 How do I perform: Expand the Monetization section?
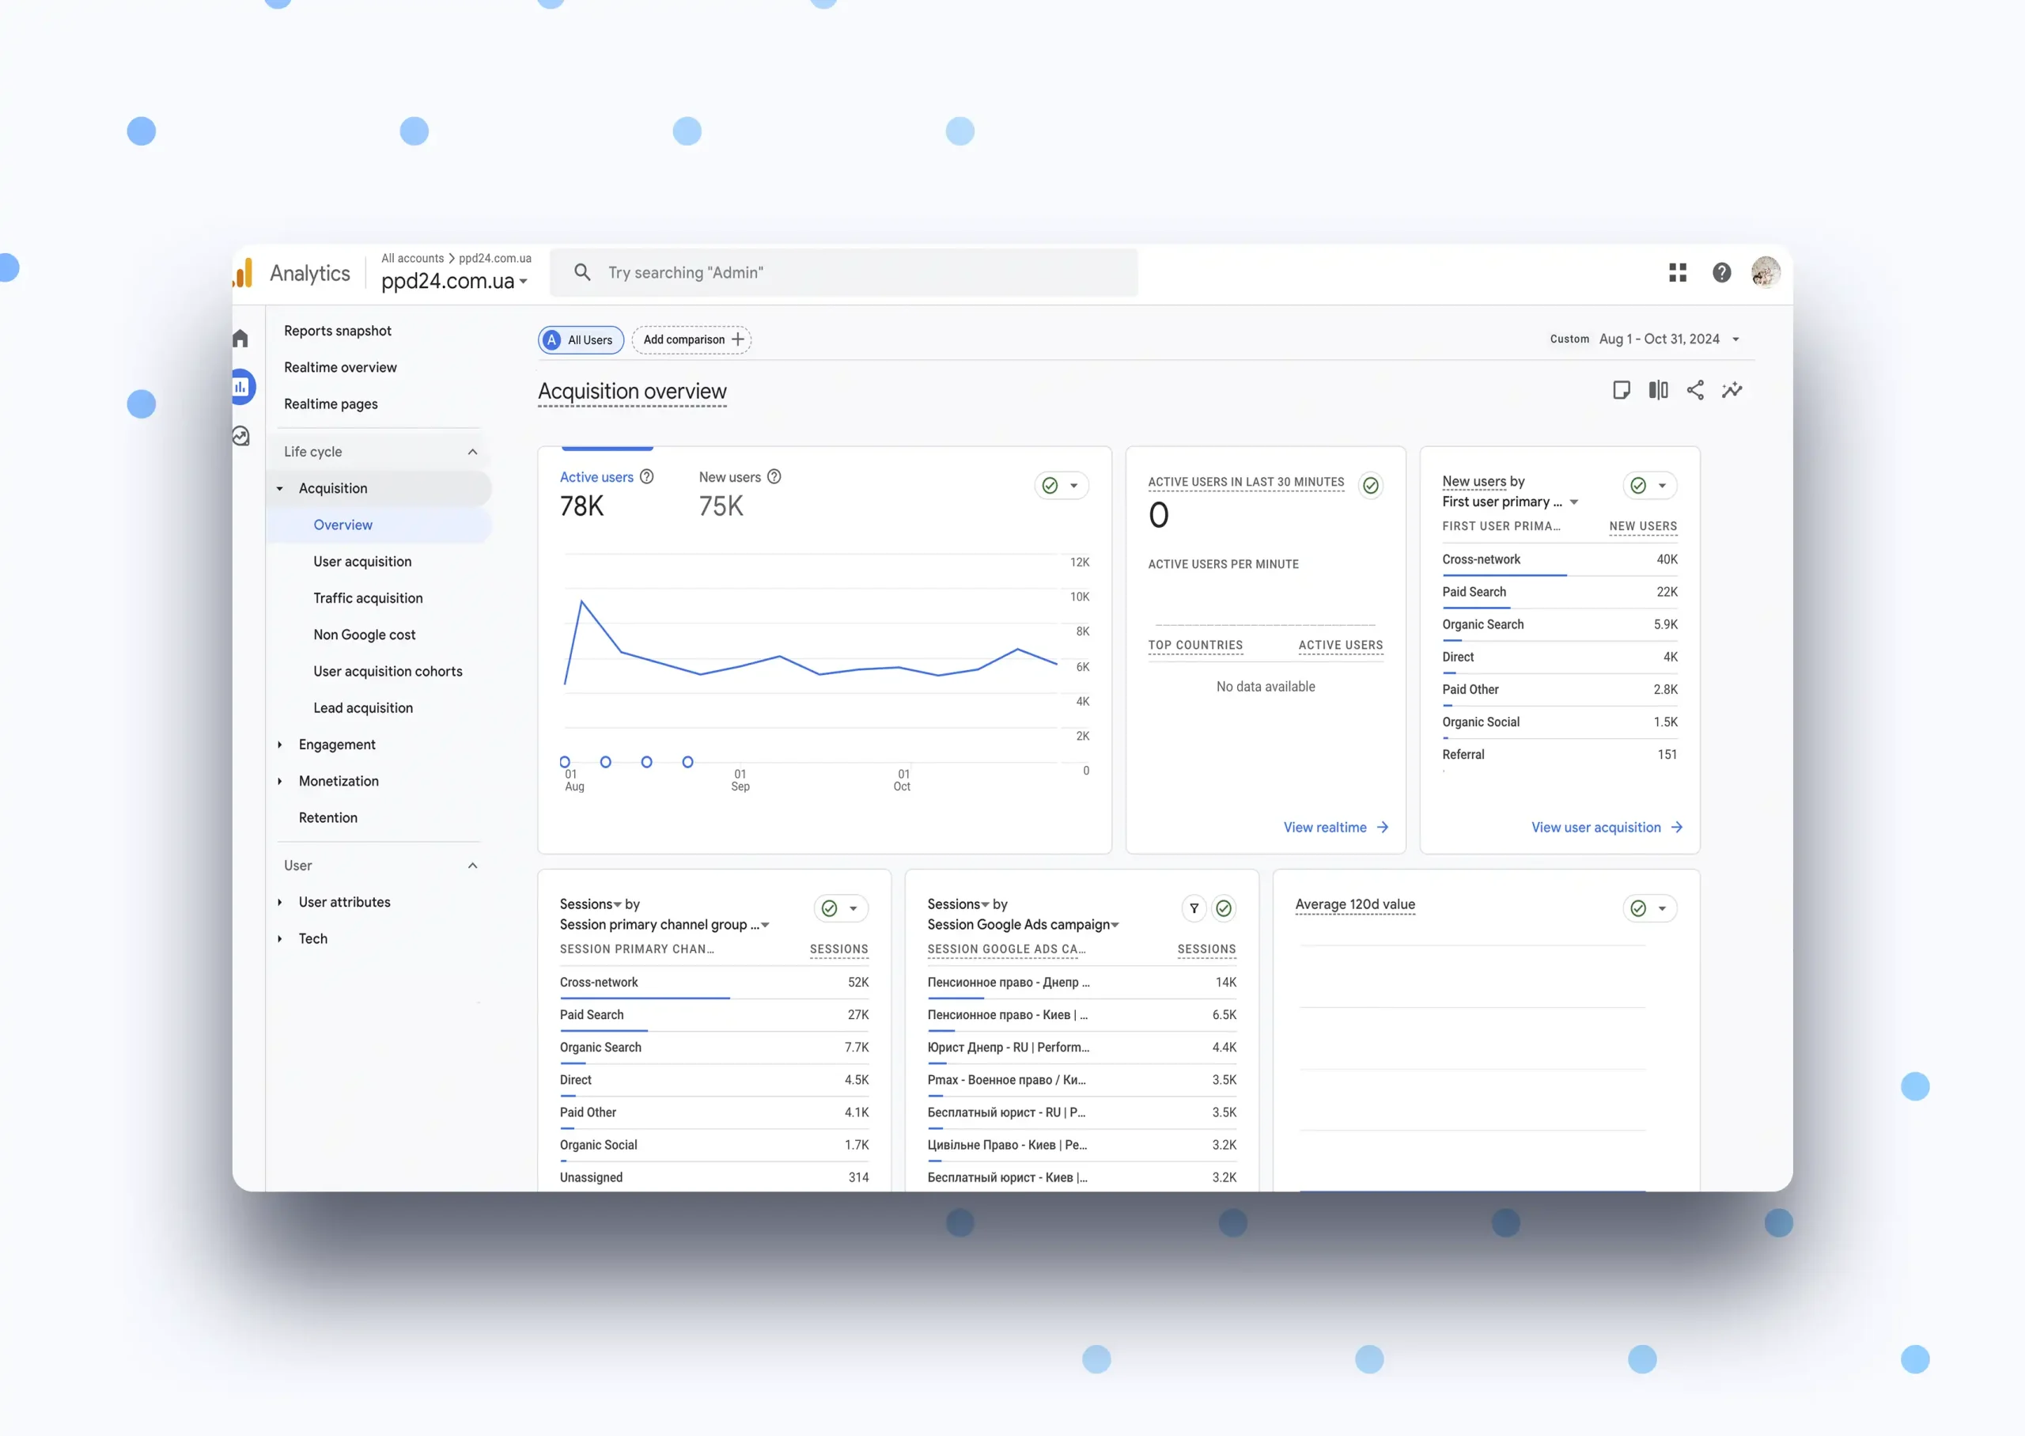279,781
